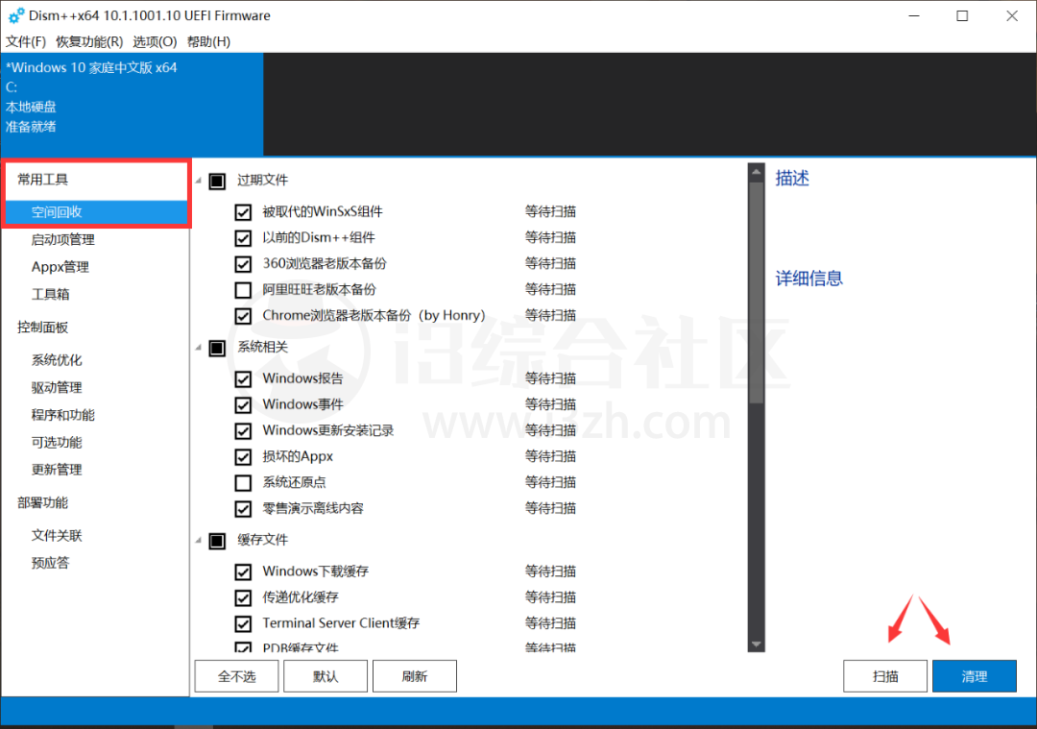This screenshot has height=729, width=1037.
Task: Click the 刷新 button
Action: point(415,676)
